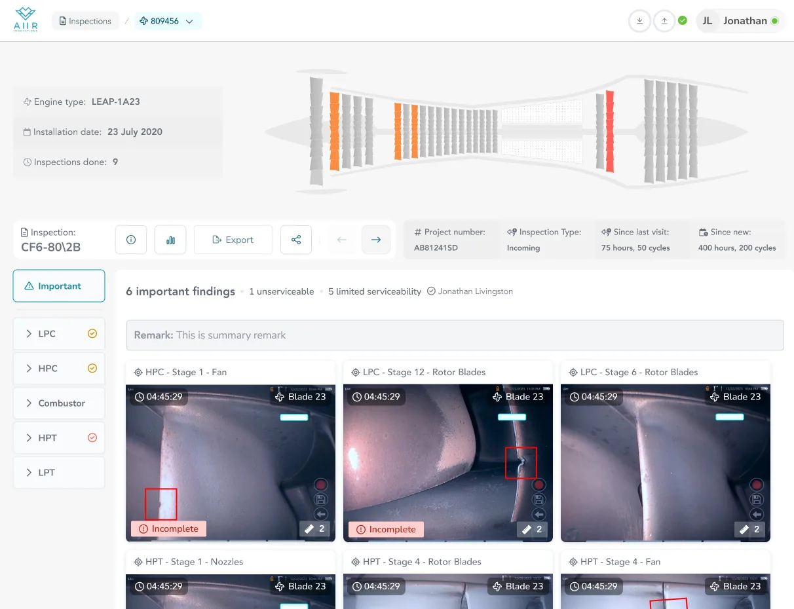
Task: Click the LPC orange status check icon
Action: [92, 333]
